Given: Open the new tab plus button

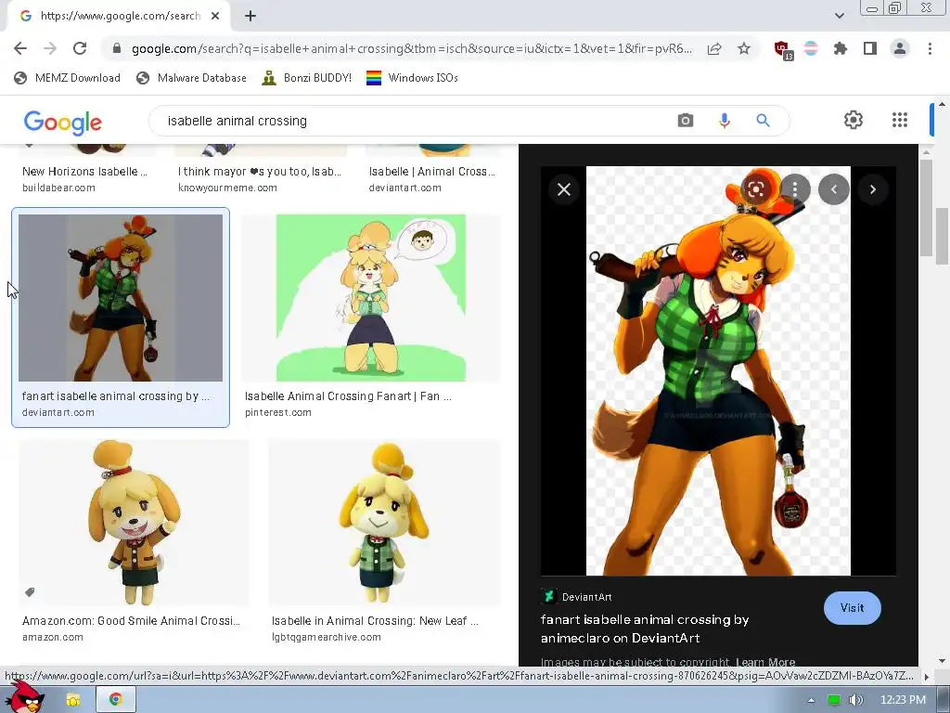Looking at the screenshot, I should 250,16.
